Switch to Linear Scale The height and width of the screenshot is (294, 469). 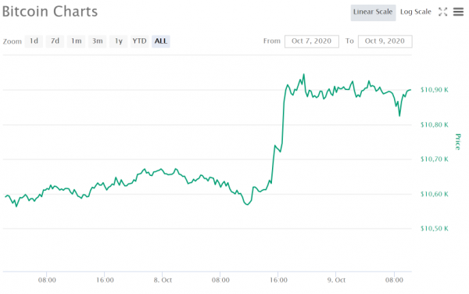click(373, 13)
